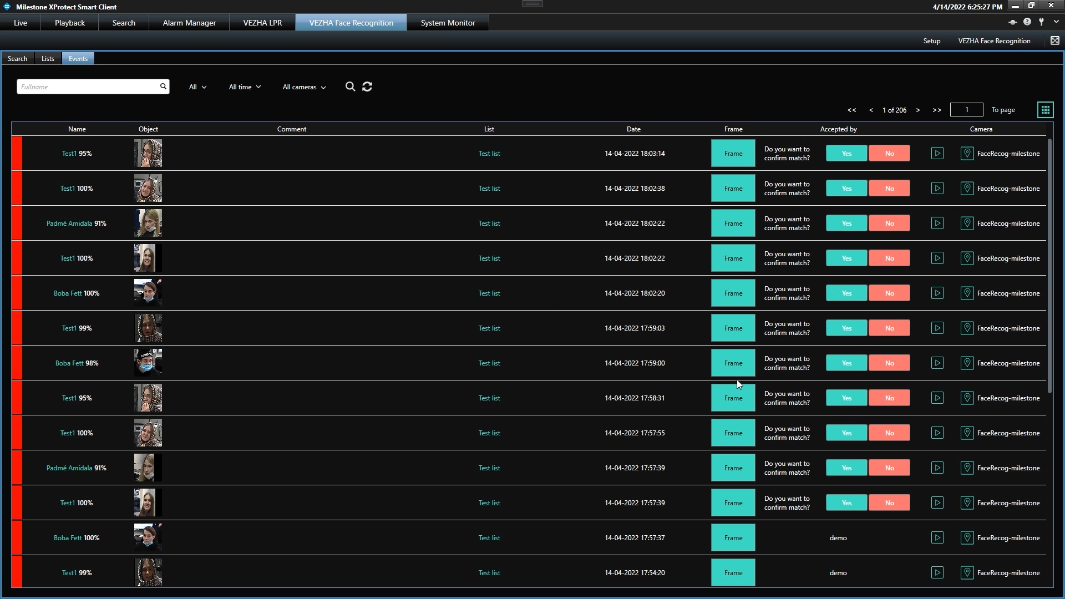Open the All status filter dropdown
Screen dimensions: 1065x599
pos(197,87)
